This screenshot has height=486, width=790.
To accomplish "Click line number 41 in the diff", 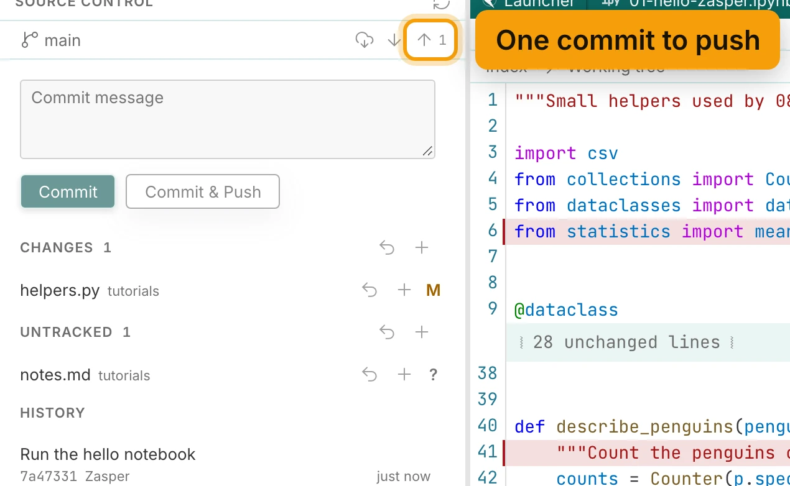I will 488,452.
